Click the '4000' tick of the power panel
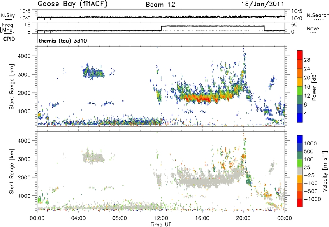Viewport: 329px width, 227px height. point(24,56)
